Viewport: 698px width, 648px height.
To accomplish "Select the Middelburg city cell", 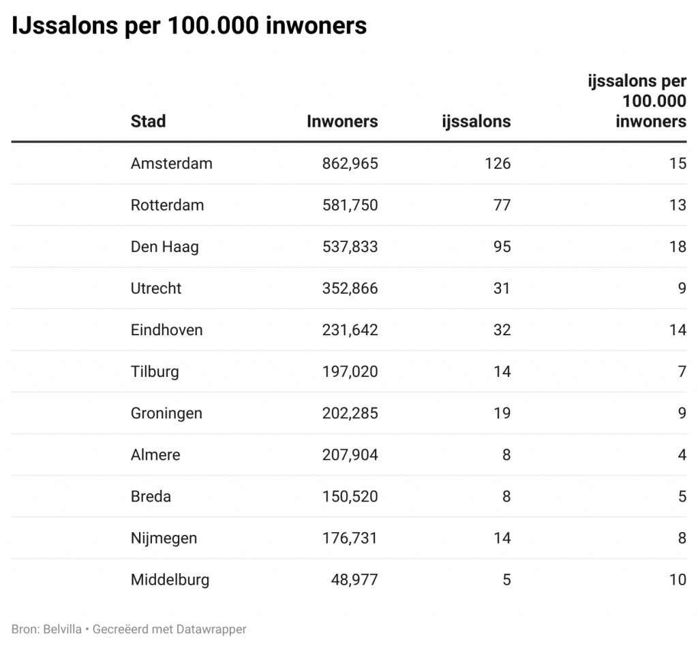I will (170, 580).
